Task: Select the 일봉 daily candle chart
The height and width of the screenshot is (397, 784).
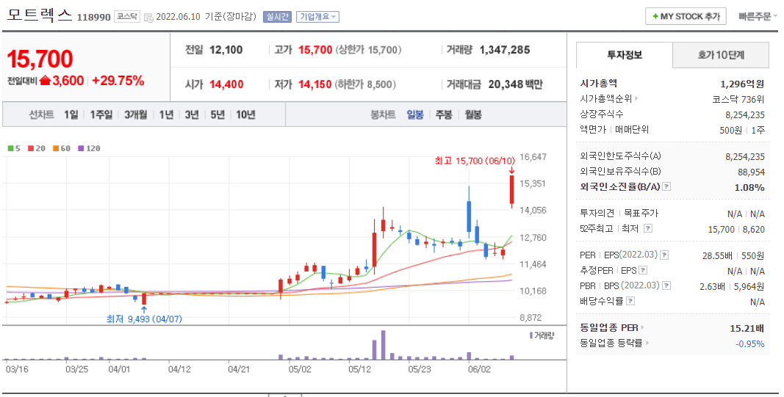Action: (415, 115)
